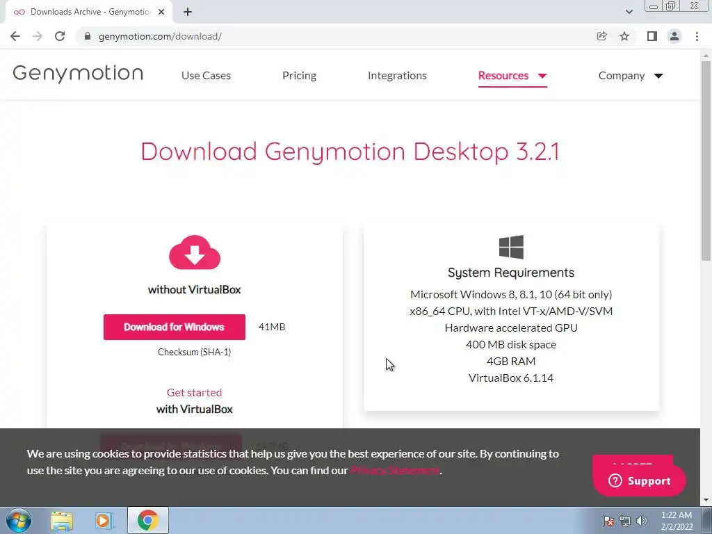Close the Downloads Archive tab
Viewport: 712px width, 534px height.
point(161,13)
